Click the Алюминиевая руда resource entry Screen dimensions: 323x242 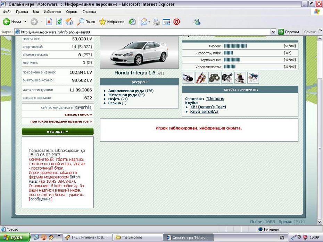click(131, 91)
